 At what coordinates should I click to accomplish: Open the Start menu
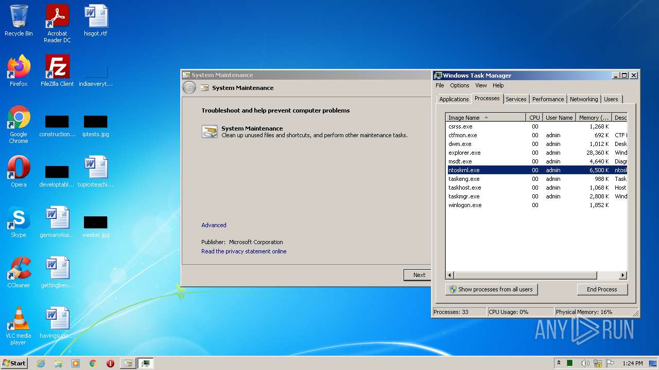point(14,363)
